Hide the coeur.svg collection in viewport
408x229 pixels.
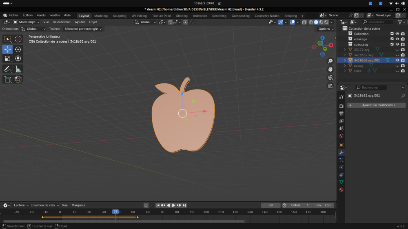pos(397,44)
